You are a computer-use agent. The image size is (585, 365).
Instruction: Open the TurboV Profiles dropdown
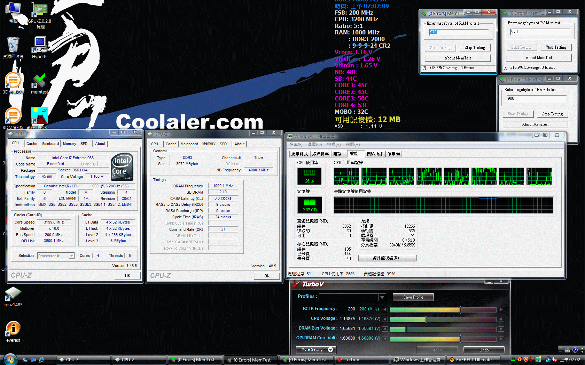[382, 297]
